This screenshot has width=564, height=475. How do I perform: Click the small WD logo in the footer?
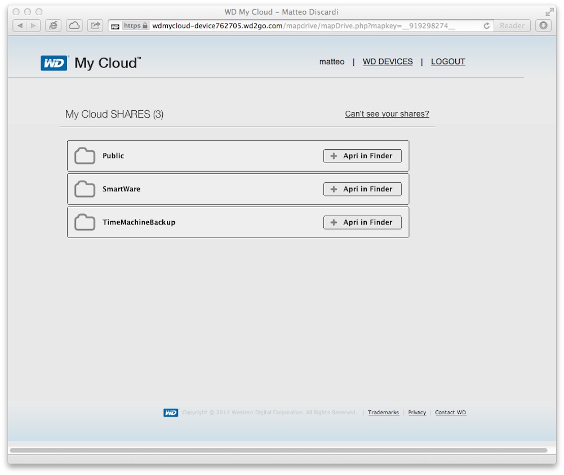(x=171, y=413)
